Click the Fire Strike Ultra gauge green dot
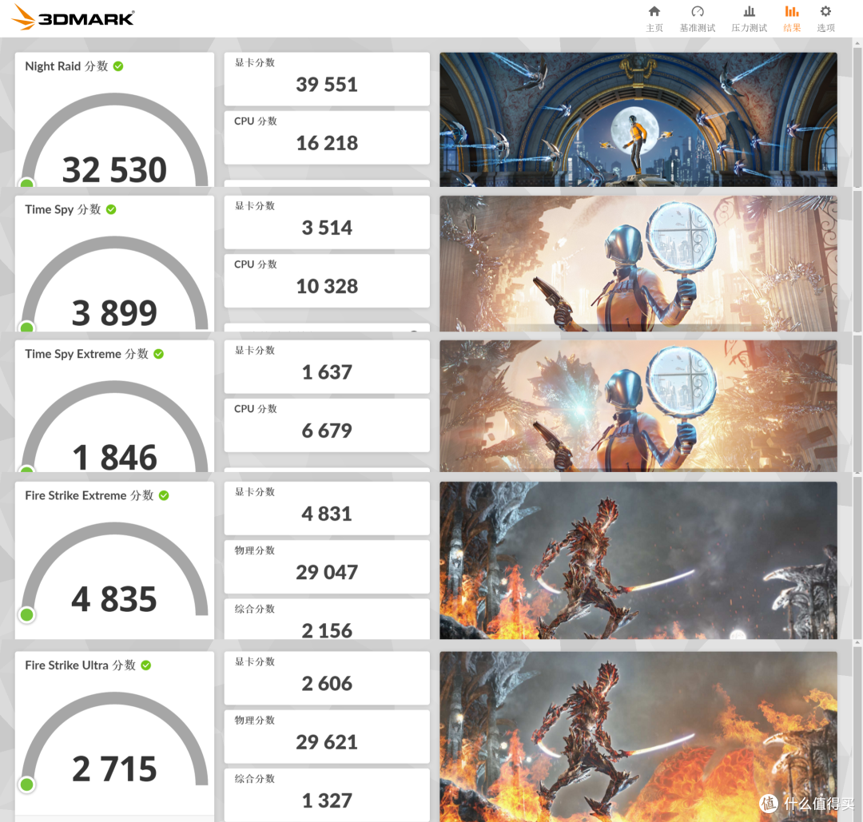The image size is (863, 822). (26, 784)
